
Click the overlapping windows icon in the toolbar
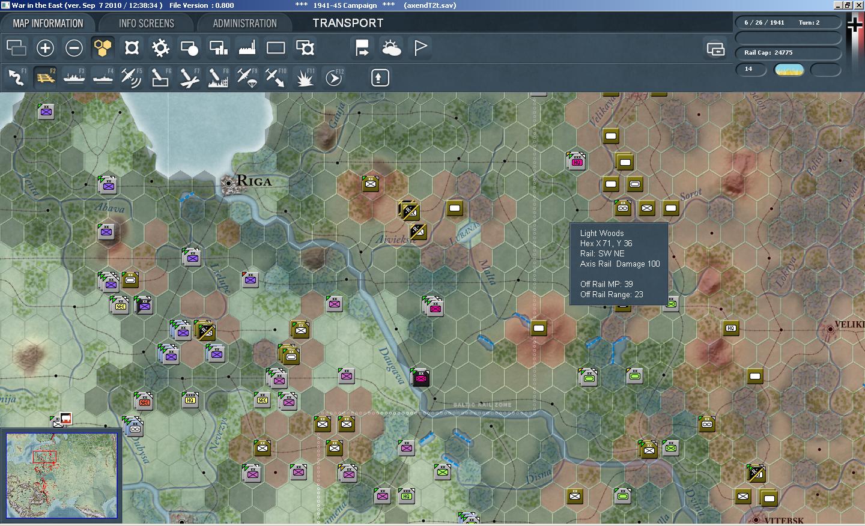[16, 47]
